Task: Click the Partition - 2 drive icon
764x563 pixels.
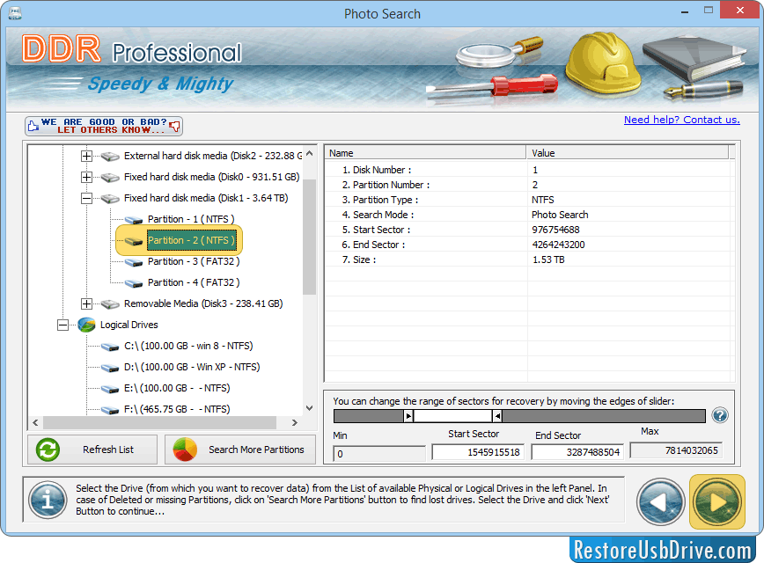Action: coord(134,240)
